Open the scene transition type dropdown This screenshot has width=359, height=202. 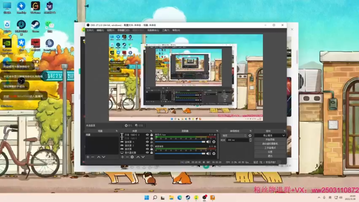click(234, 136)
